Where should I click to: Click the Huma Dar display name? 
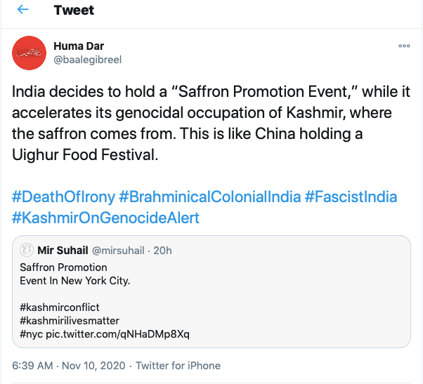77,46
